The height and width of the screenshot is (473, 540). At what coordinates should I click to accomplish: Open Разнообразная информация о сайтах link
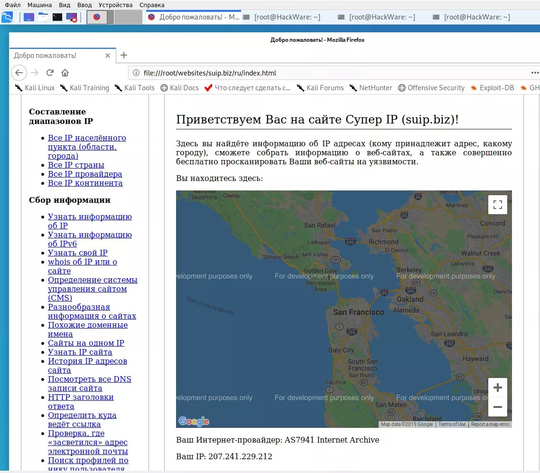tap(92, 312)
